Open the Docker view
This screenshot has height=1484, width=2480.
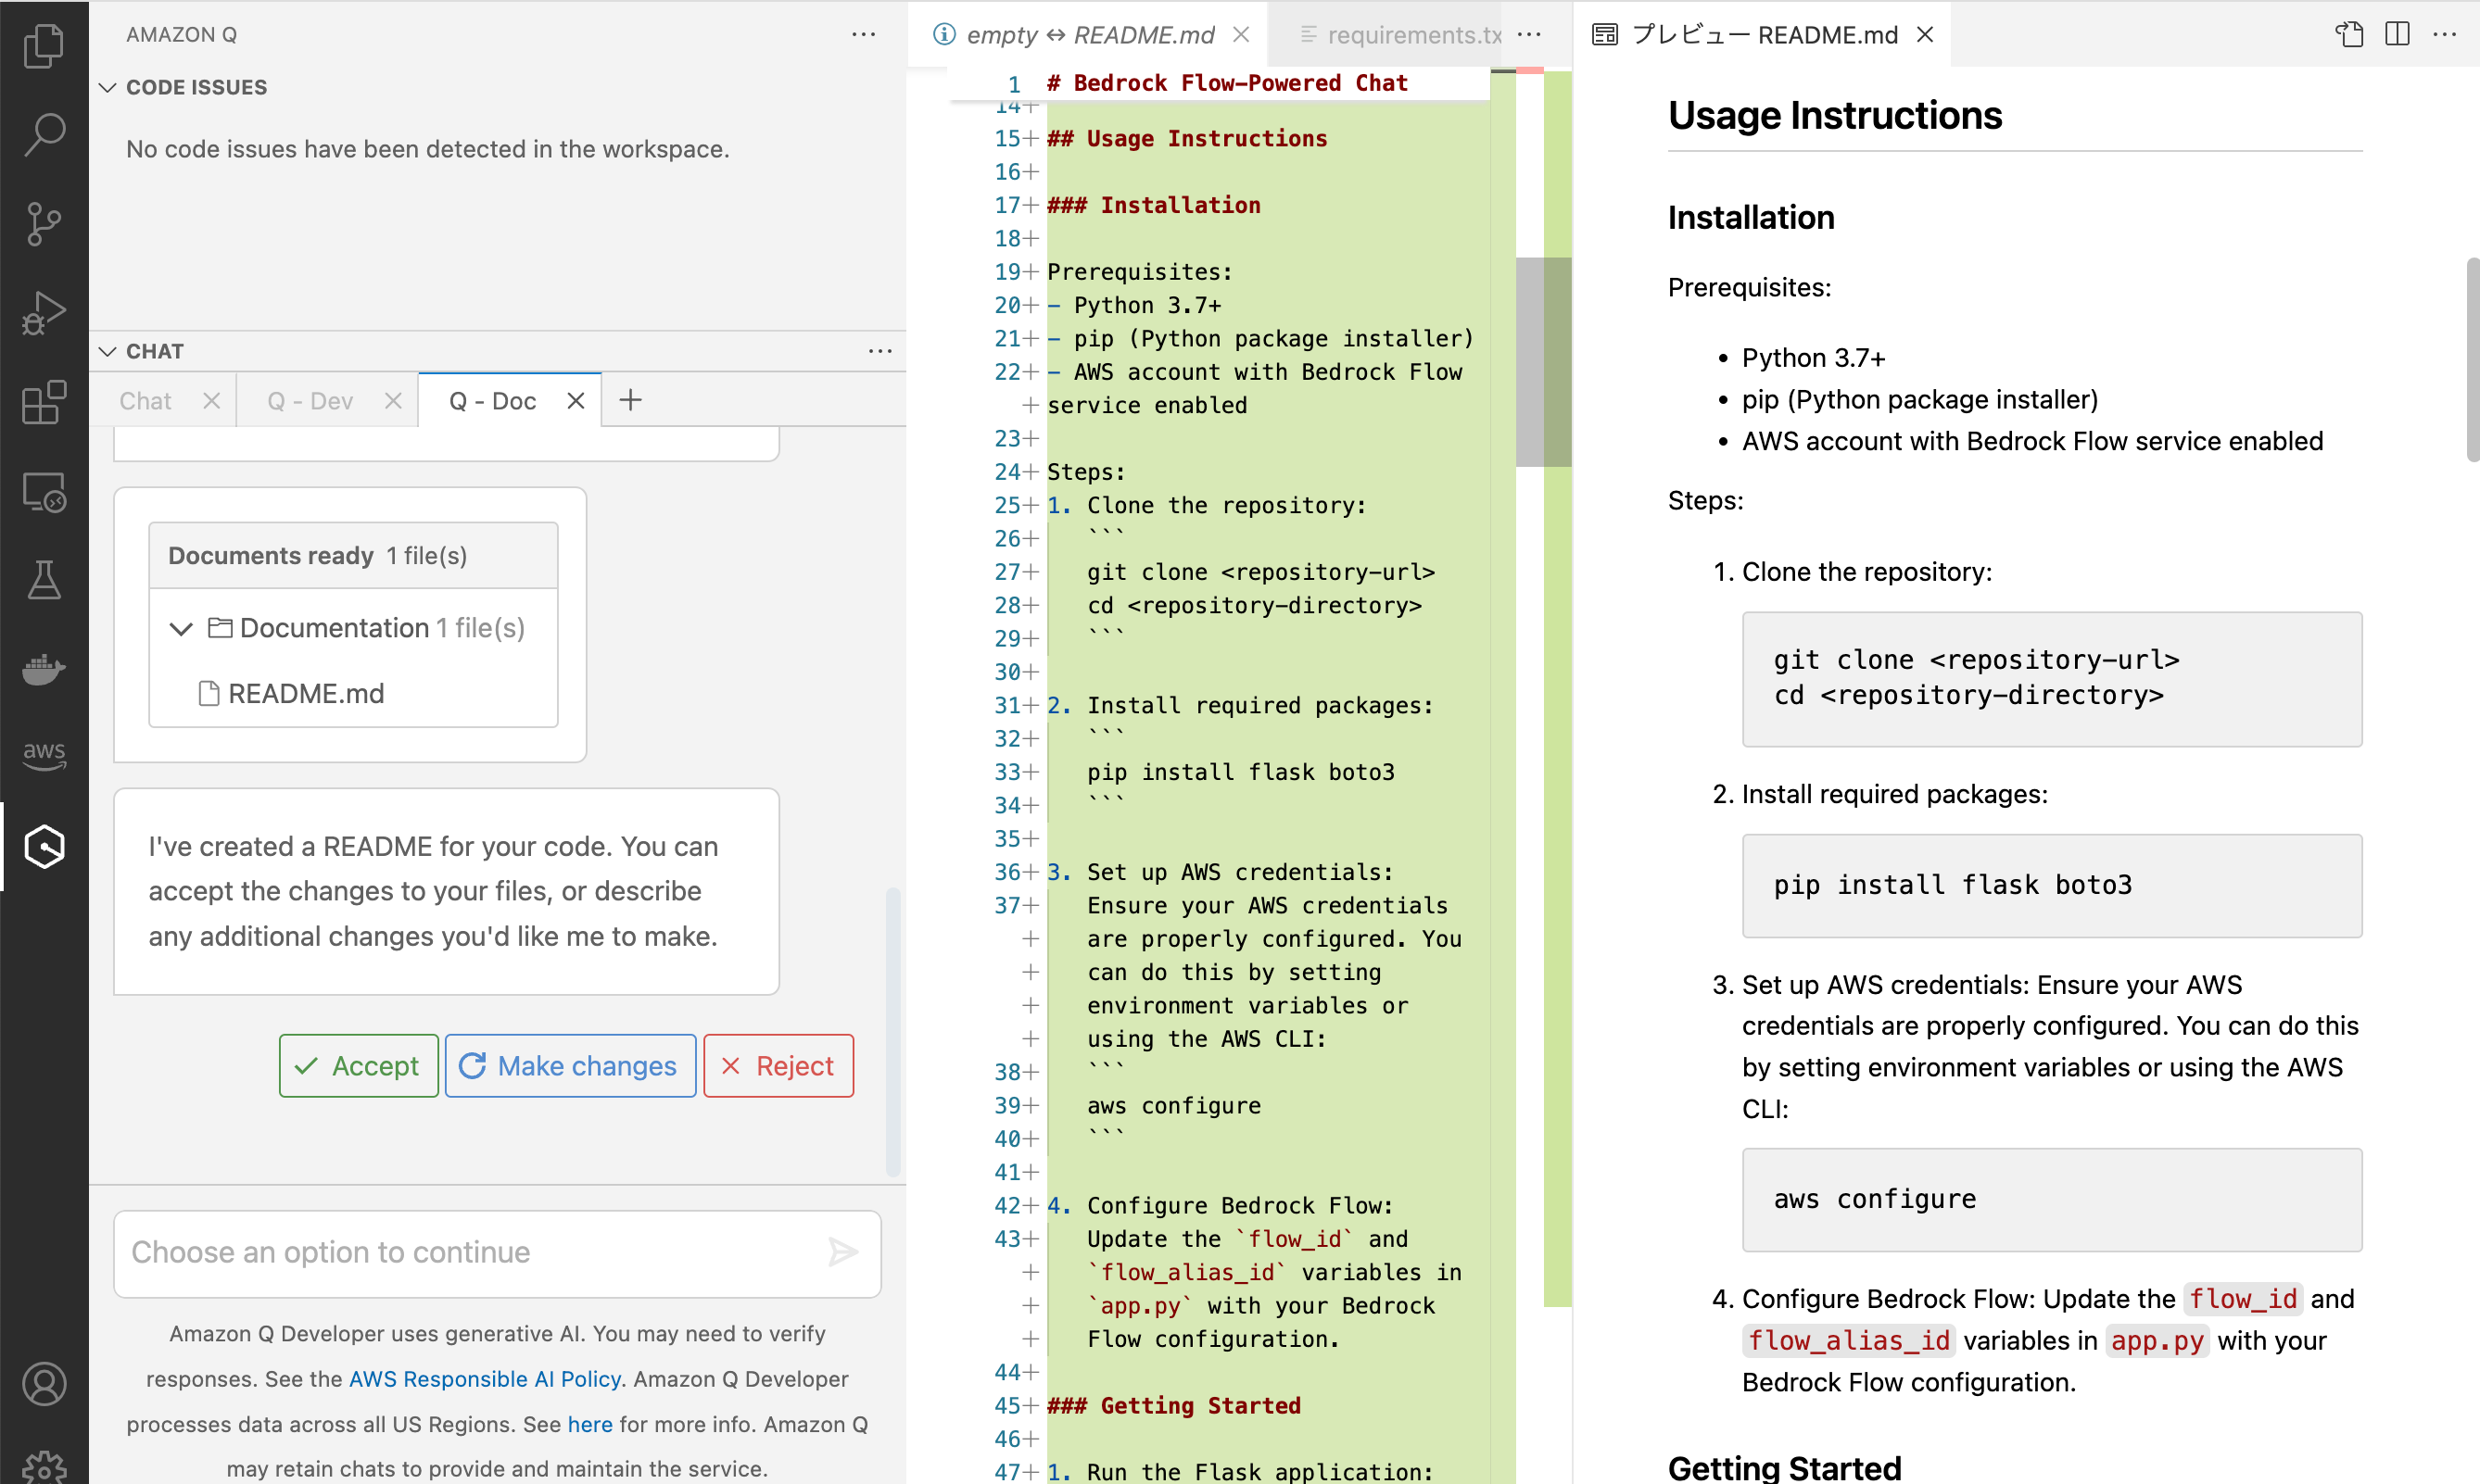pyautogui.click(x=44, y=669)
